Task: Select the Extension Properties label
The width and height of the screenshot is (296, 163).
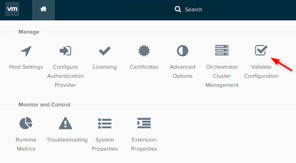Action: tap(144, 144)
